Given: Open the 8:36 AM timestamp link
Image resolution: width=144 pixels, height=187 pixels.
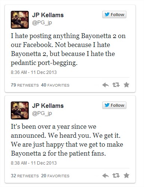Looking at the screenshot, I should [34, 72].
